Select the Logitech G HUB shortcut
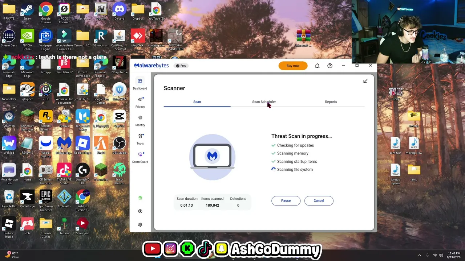This screenshot has height=261, width=465. click(x=82, y=174)
